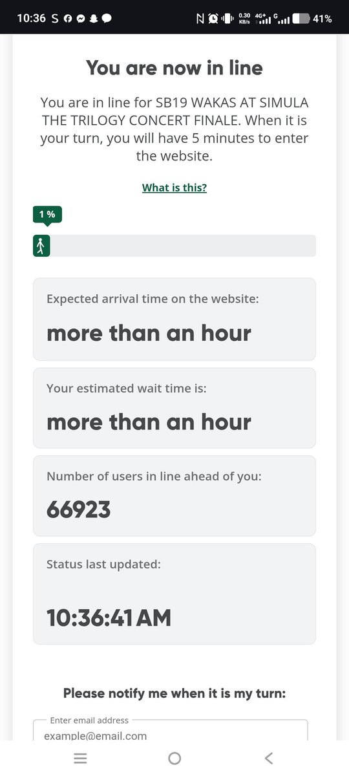Go back using the navigation arrow
The image size is (349, 776).
(x=269, y=759)
